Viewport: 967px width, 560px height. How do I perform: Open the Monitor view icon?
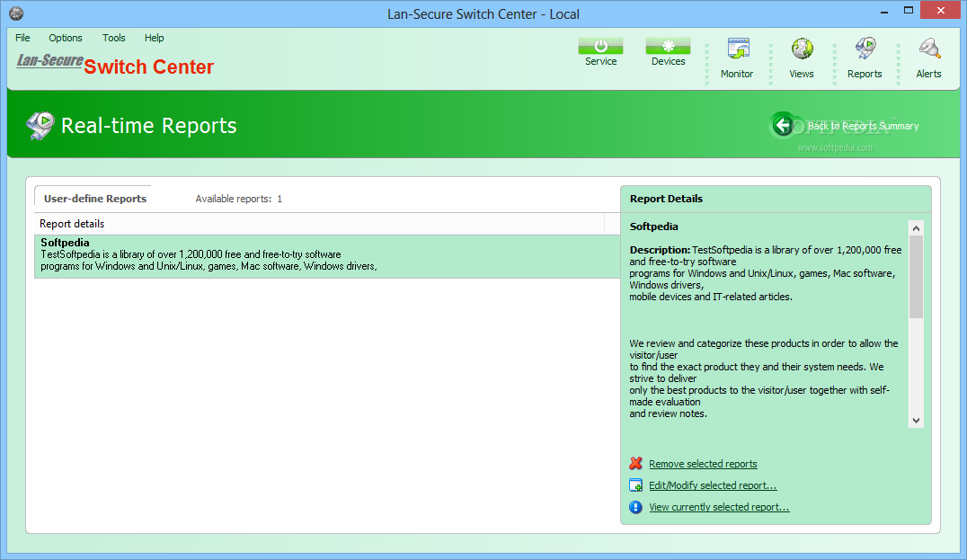point(738,49)
